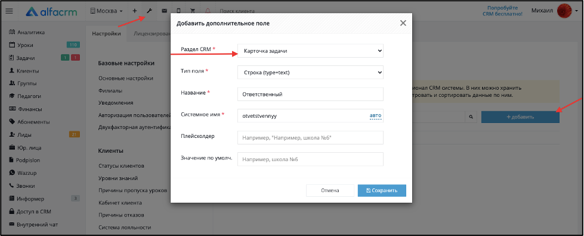
Task: Click the Плейсхолдер input field
Action: click(310, 138)
